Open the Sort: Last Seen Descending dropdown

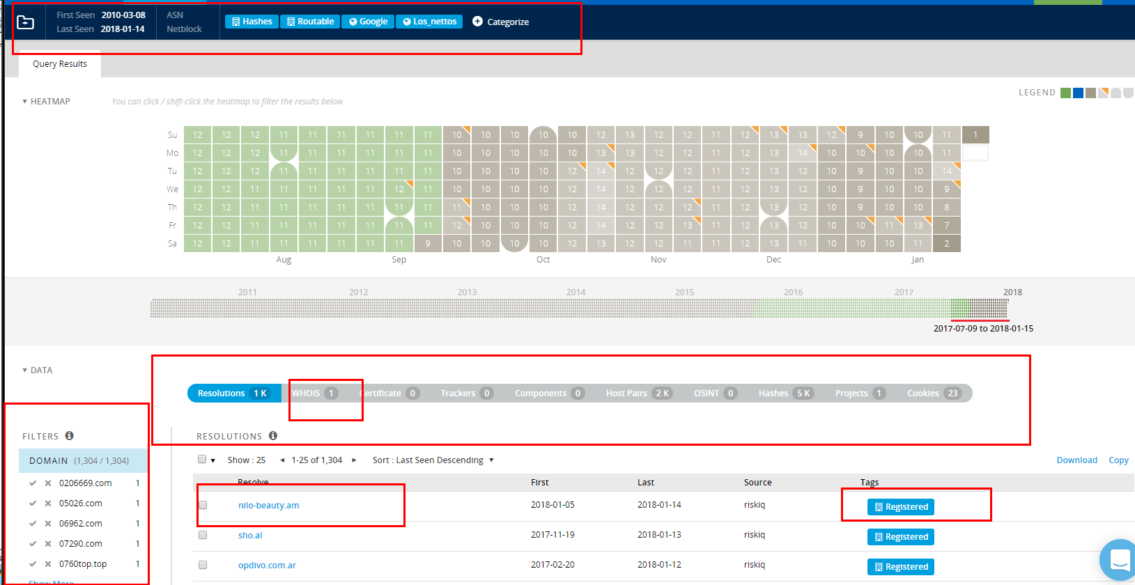click(x=433, y=460)
